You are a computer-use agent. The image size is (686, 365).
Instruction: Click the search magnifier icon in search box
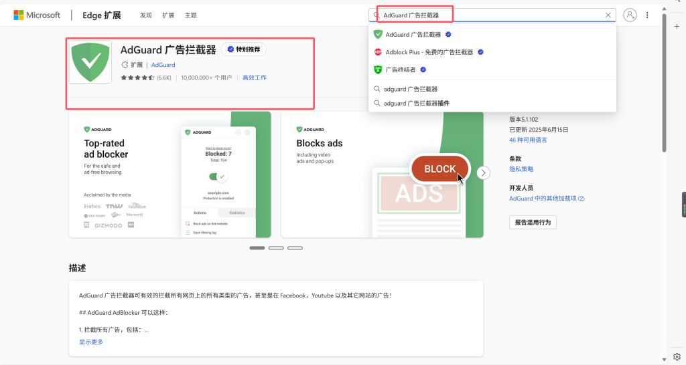(376, 15)
